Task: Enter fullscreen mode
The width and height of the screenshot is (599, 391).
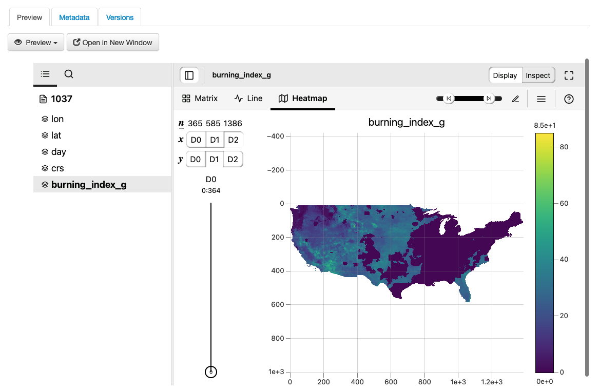Action: pos(569,75)
